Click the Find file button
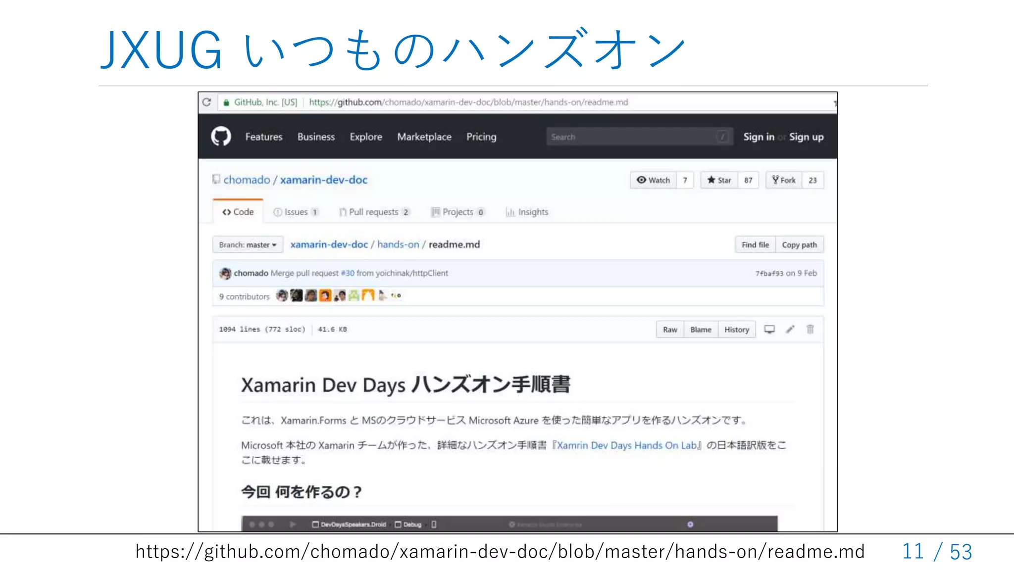Viewport: 1014px width, 570px height. tap(755, 245)
